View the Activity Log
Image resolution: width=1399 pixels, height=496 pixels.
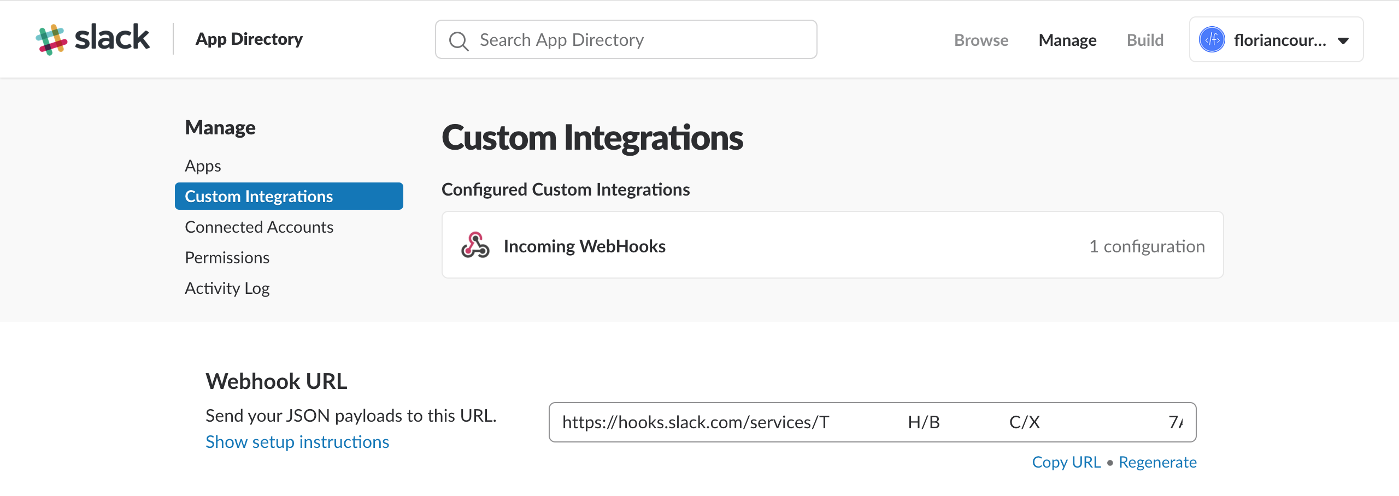pyautogui.click(x=227, y=288)
